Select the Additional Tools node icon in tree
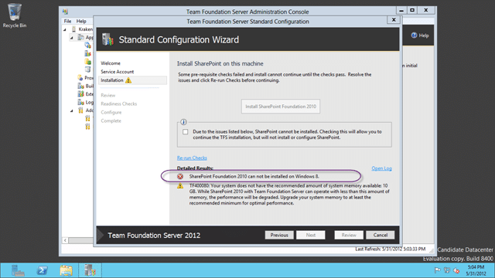 [x=80, y=110]
